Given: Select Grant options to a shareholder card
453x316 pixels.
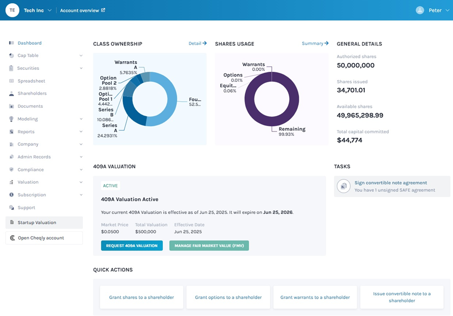Looking at the screenshot, I should point(228,297).
